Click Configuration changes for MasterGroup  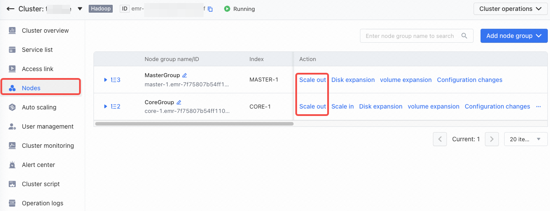point(470,80)
